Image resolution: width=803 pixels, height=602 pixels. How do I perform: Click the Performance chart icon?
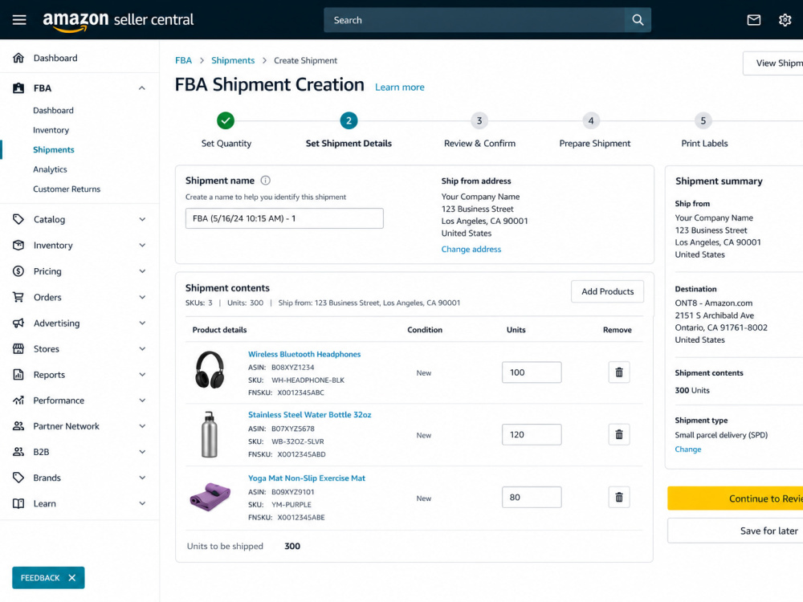click(x=18, y=401)
